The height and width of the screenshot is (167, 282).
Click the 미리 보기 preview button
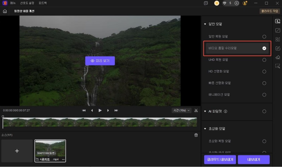[100, 61]
